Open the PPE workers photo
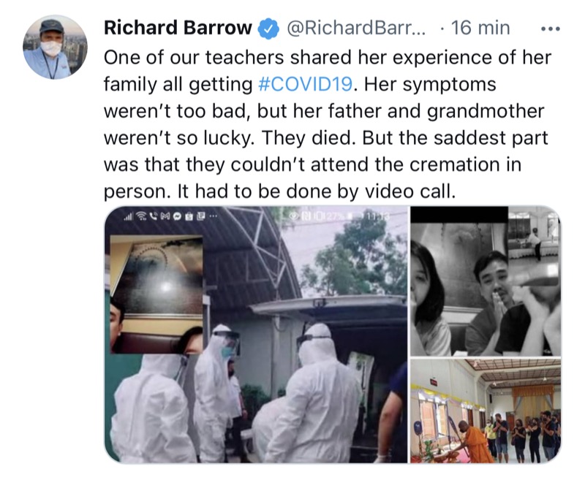The width and height of the screenshot is (585, 480). pos(255,335)
